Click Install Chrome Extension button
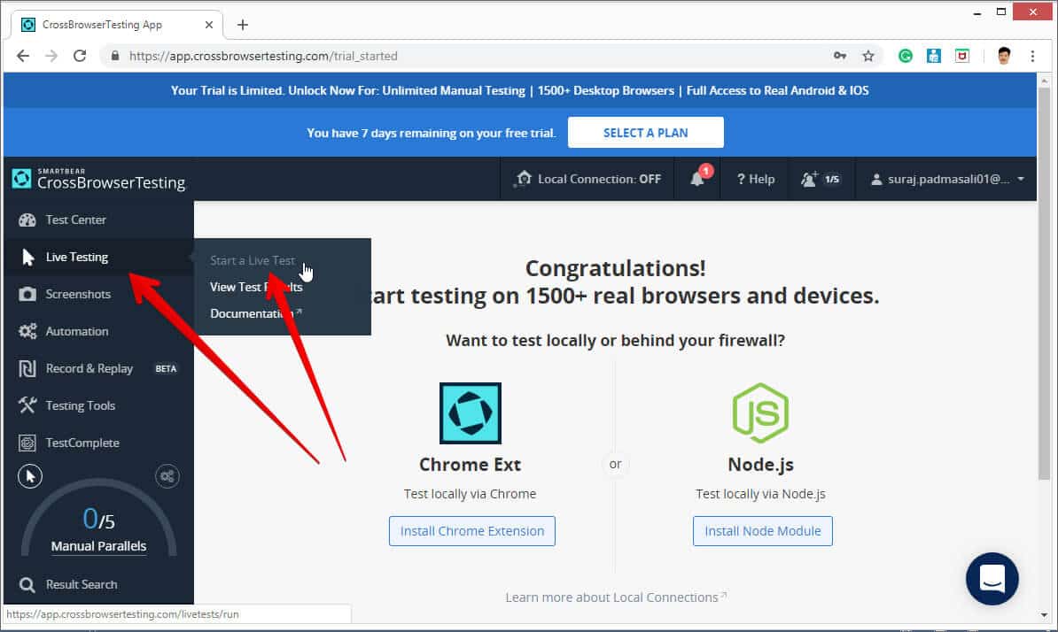Viewport: 1058px width, 632px height. click(x=471, y=531)
